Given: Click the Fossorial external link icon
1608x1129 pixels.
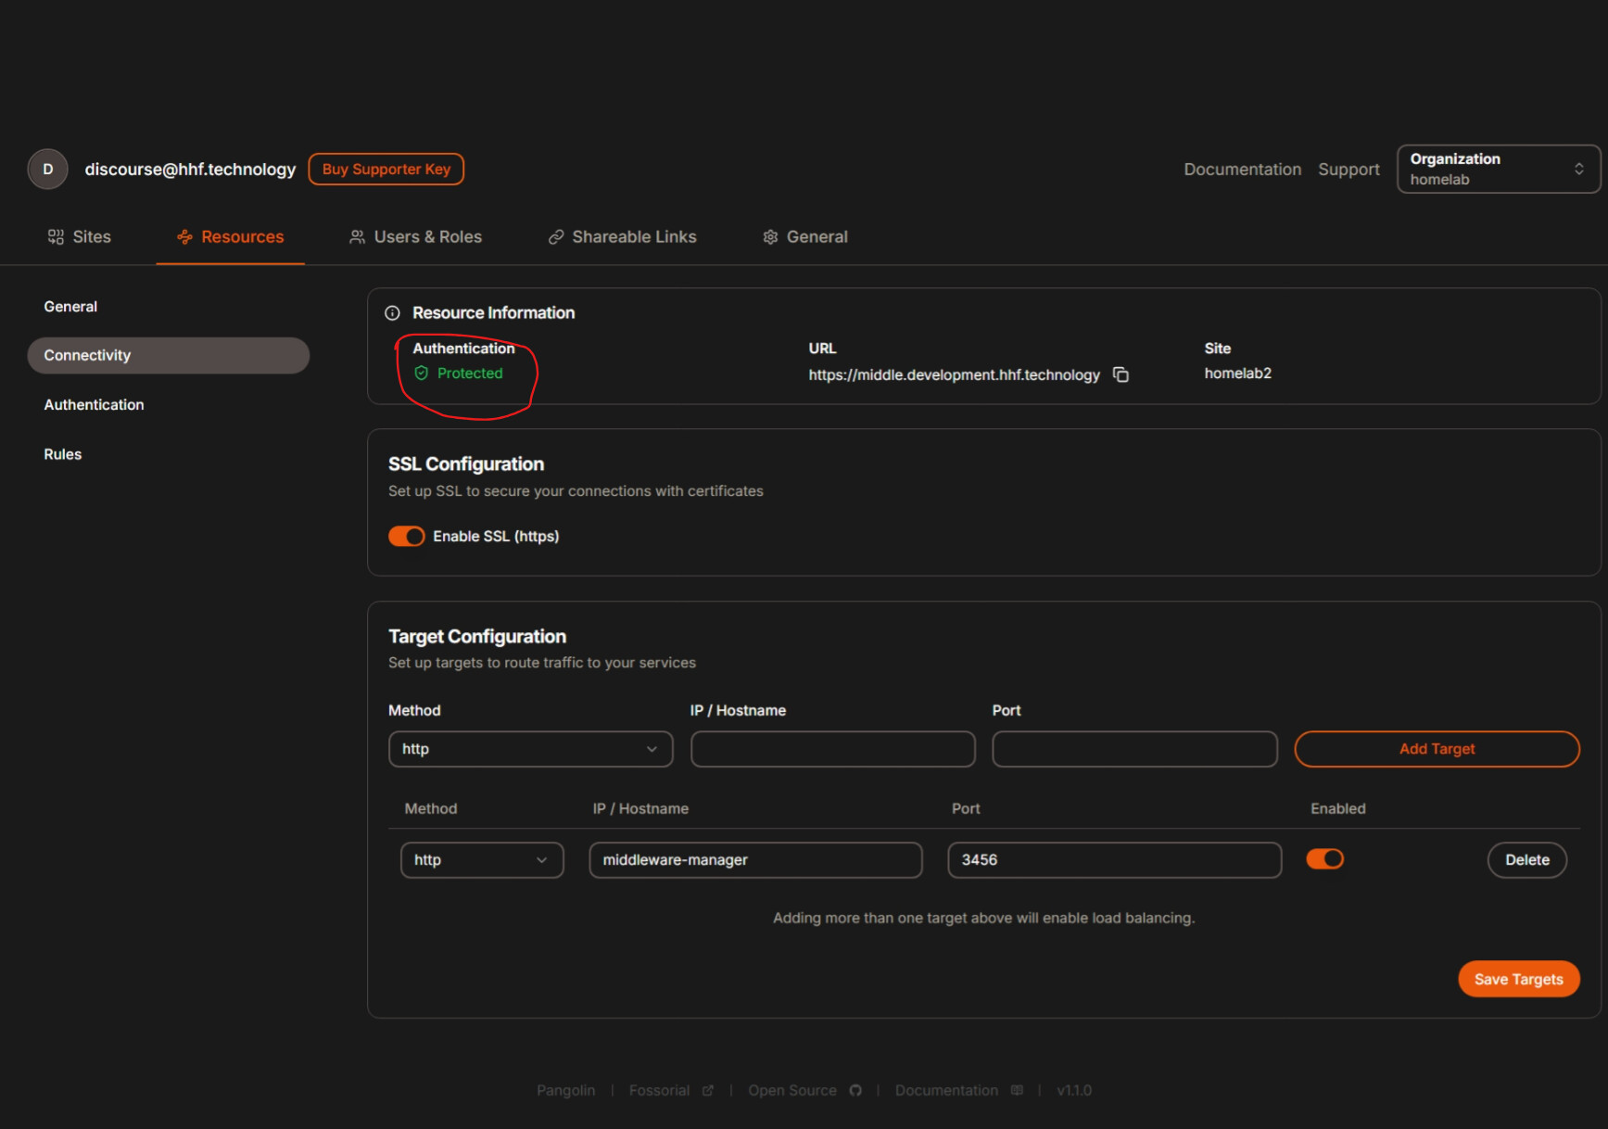Looking at the screenshot, I should [x=708, y=1090].
